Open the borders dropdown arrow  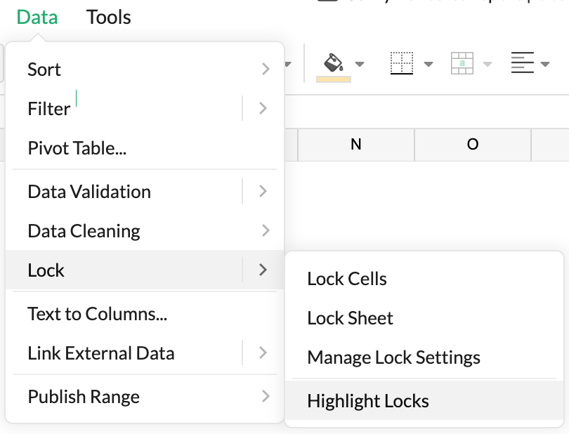point(428,65)
